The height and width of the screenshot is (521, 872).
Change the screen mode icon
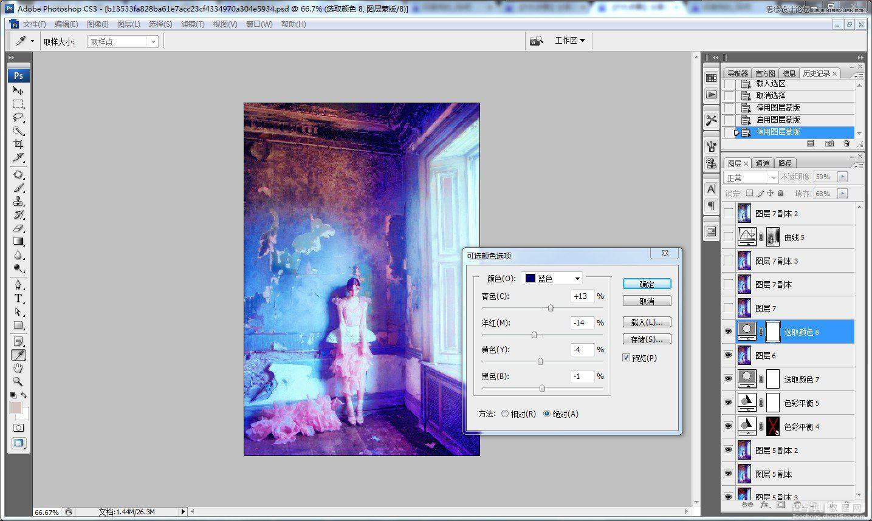[18, 443]
